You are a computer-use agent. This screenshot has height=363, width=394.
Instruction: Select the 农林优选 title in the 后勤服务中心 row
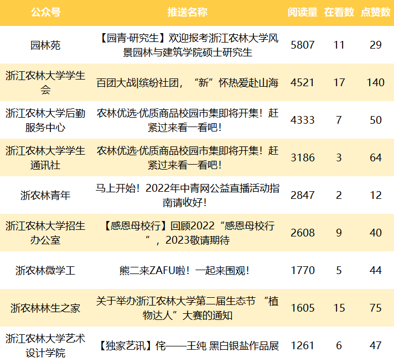[188, 120]
